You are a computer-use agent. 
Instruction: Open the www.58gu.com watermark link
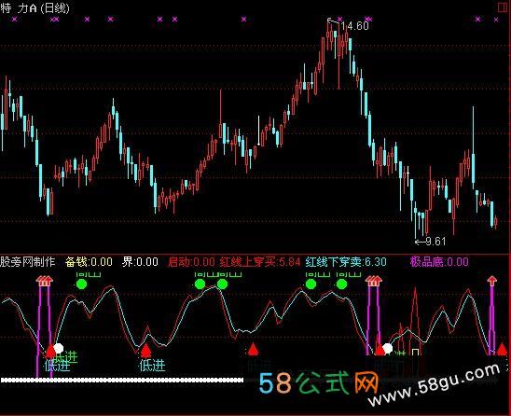(x=435, y=385)
